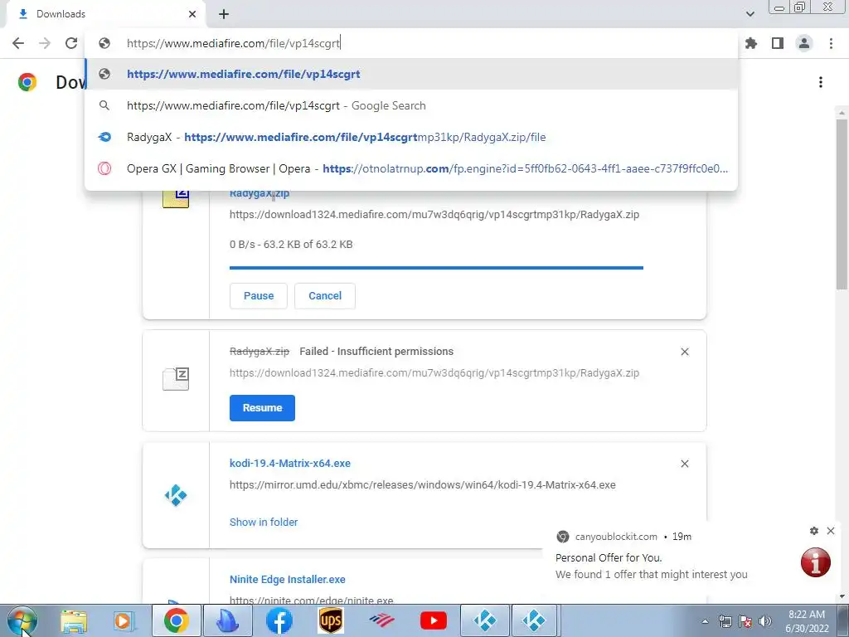This screenshot has width=849, height=637.
Task: Open the taskbar clock showing 8:22 AM
Action: (x=806, y=621)
